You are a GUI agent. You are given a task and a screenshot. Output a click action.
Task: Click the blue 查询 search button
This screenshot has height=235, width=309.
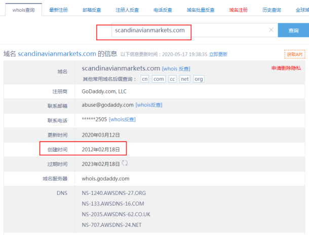[293, 30]
